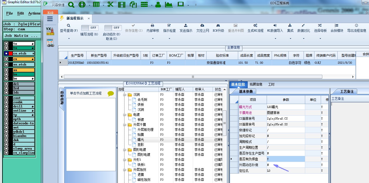Open the hamburger menu in sidebar
This screenshot has height=183, width=369.
click(50, 19)
